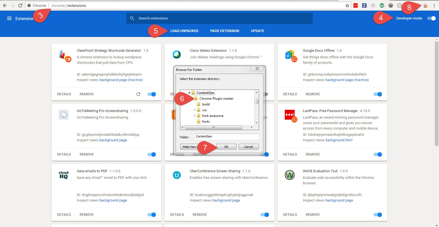The height and width of the screenshot is (227, 439).
Task: Click the UberConference extension logo
Action: pos(177,175)
